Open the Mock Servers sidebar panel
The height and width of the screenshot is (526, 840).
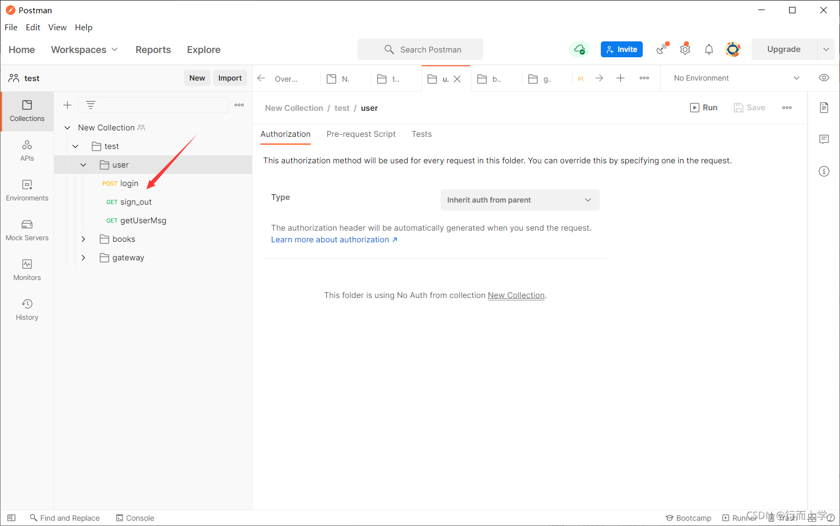[x=27, y=230]
